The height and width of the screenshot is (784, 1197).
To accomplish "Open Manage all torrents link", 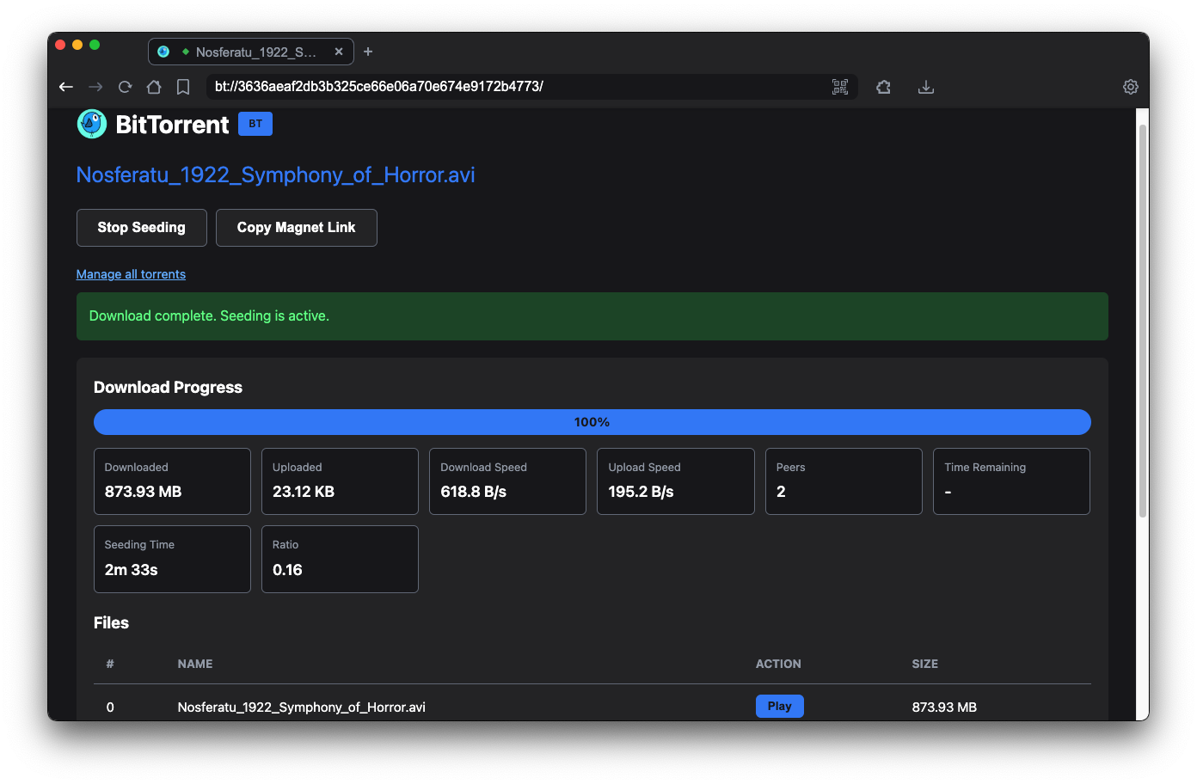I will tap(131, 274).
